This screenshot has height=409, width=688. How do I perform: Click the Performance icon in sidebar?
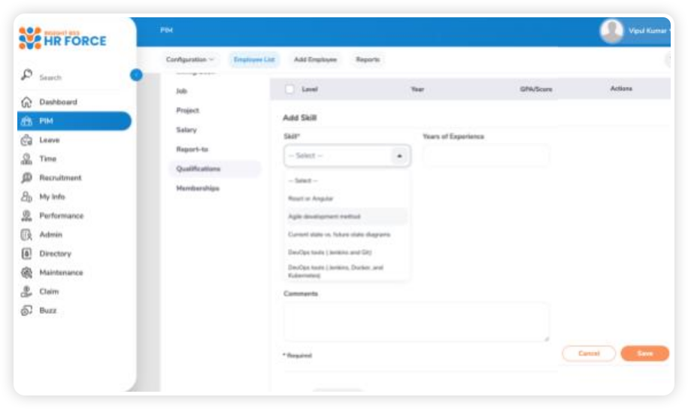[x=26, y=216]
